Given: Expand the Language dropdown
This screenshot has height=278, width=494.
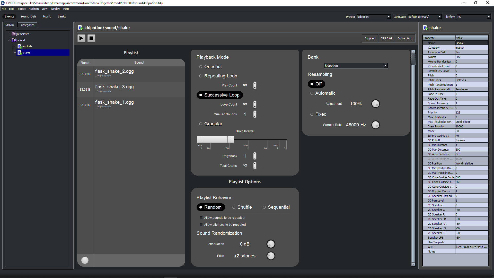Looking at the screenshot, I should [439, 17].
